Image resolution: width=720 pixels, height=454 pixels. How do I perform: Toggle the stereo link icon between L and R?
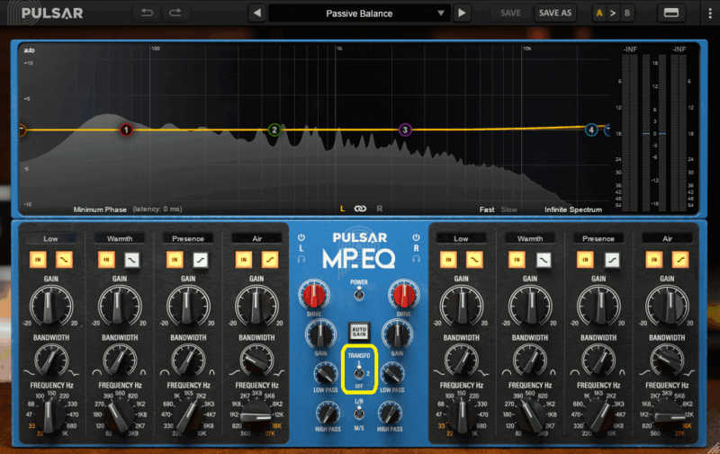pos(360,209)
